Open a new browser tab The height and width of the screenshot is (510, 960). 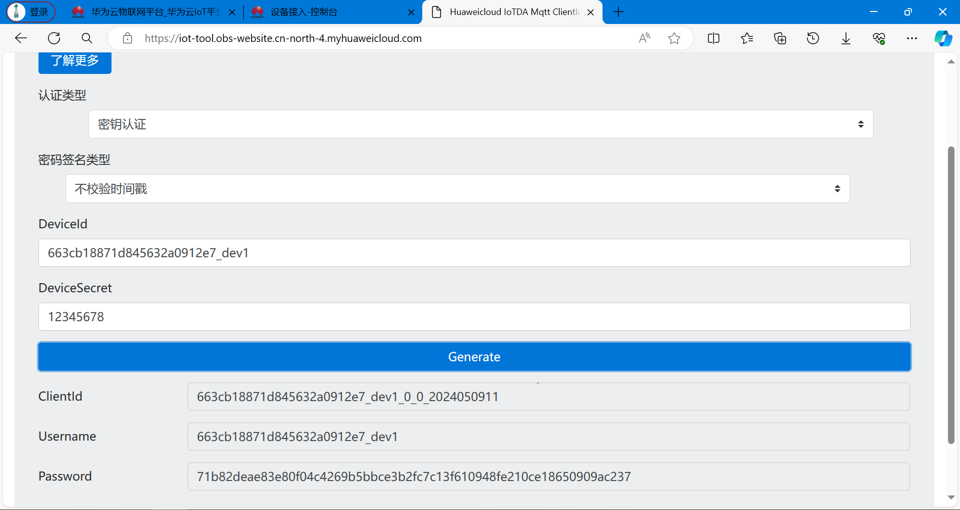click(618, 12)
